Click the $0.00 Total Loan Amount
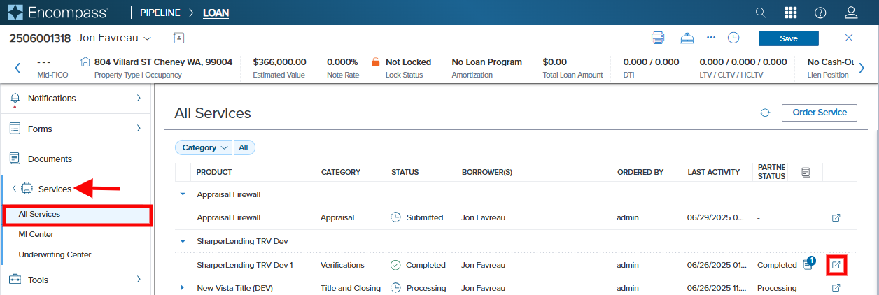879x295 pixels. 555,62
